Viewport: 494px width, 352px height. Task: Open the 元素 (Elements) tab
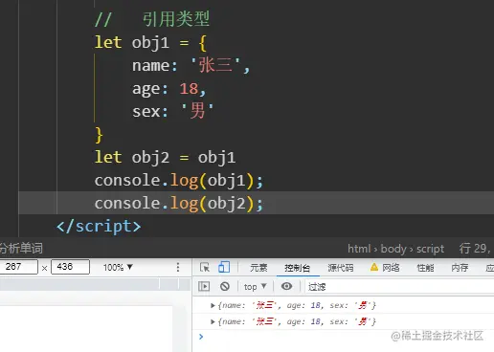coord(258,268)
